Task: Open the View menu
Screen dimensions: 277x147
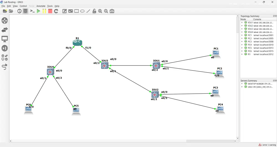Action: pos(15,6)
